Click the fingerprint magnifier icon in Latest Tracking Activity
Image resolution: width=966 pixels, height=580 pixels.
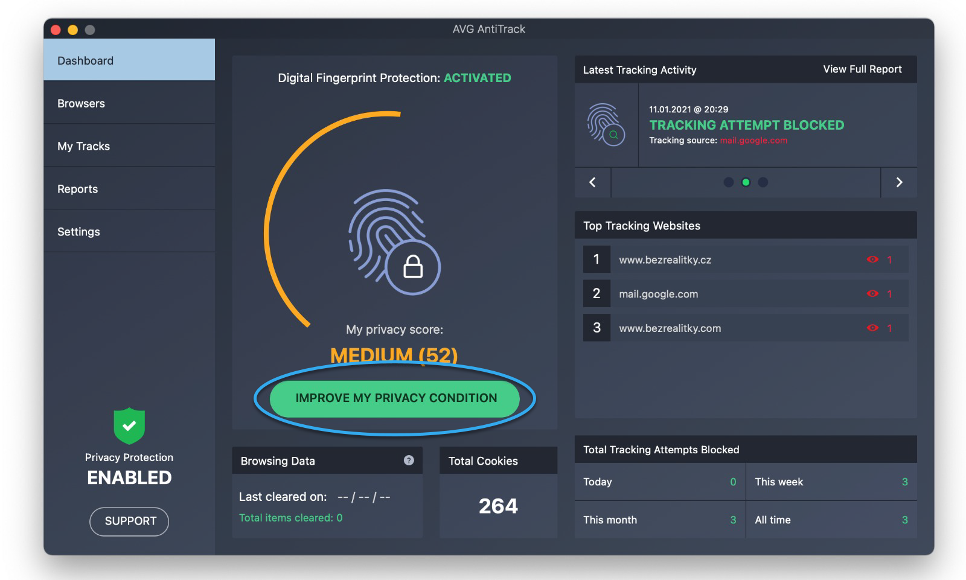pyautogui.click(x=606, y=125)
